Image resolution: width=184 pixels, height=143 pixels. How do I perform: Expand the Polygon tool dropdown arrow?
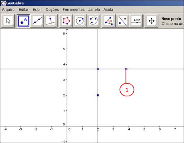[71, 26]
